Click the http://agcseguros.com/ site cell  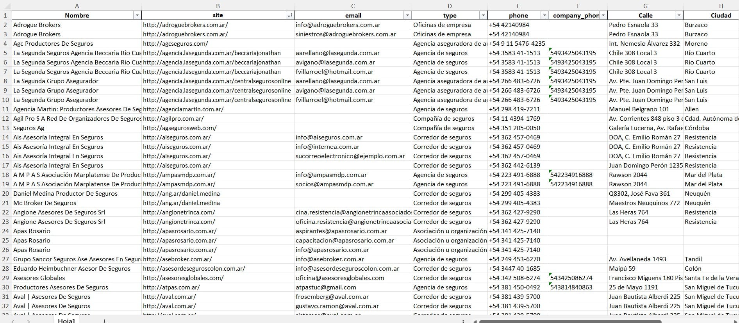pyautogui.click(x=218, y=43)
